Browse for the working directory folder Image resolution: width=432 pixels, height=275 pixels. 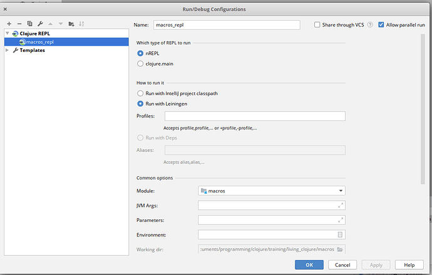(x=340, y=249)
